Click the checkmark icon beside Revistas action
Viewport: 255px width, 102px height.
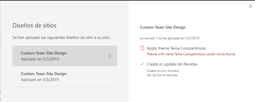[142, 64]
